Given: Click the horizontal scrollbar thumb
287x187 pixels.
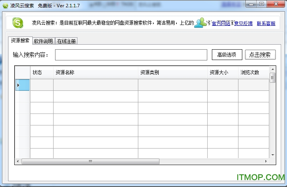Looking at the screenshot, I should pos(91,161).
